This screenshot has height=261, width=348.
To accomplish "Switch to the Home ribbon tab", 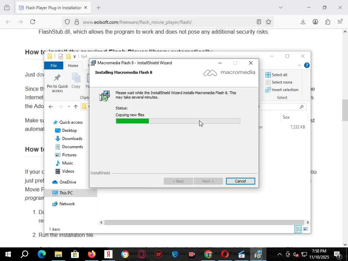I will click(73, 66).
